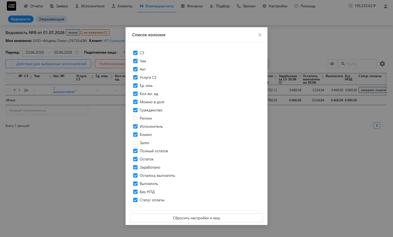Open column settings gear icon
This screenshot has width=393, height=237.
[382, 64]
